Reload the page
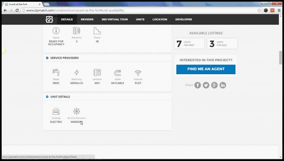The height and width of the screenshot is (161, 284). 17,10
